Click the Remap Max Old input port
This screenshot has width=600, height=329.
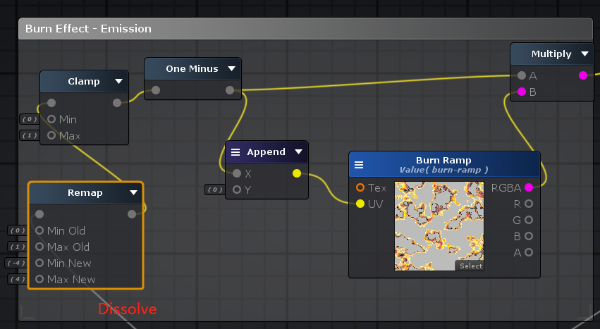39,247
